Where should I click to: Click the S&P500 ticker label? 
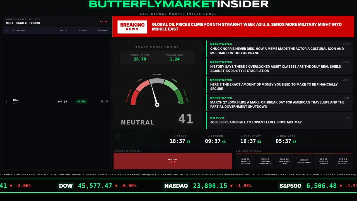(x=290, y=186)
